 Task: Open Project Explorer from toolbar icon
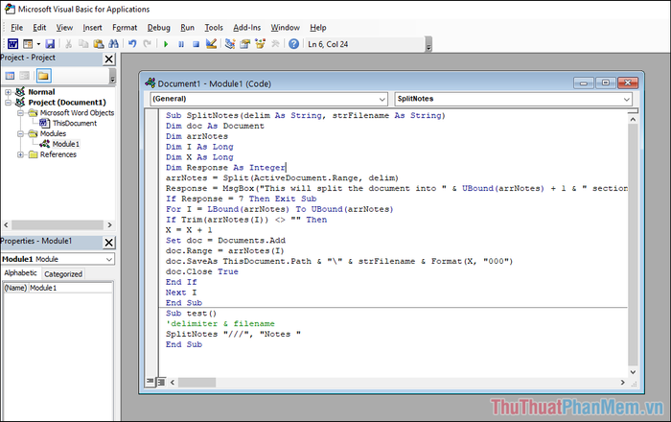(x=230, y=44)
